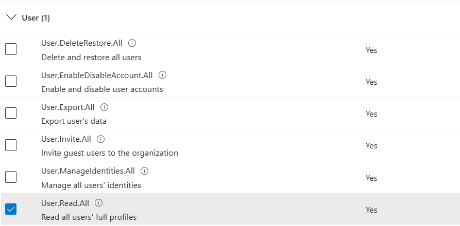Click the User.Read.All permission name
The width and height of the screenshot is (460, 226).
tap(65, 203)
